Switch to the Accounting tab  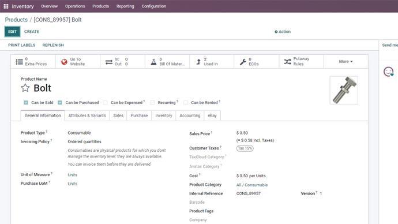pos(190,115)
